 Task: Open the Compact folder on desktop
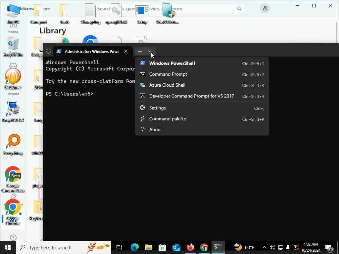click(38, 14)
